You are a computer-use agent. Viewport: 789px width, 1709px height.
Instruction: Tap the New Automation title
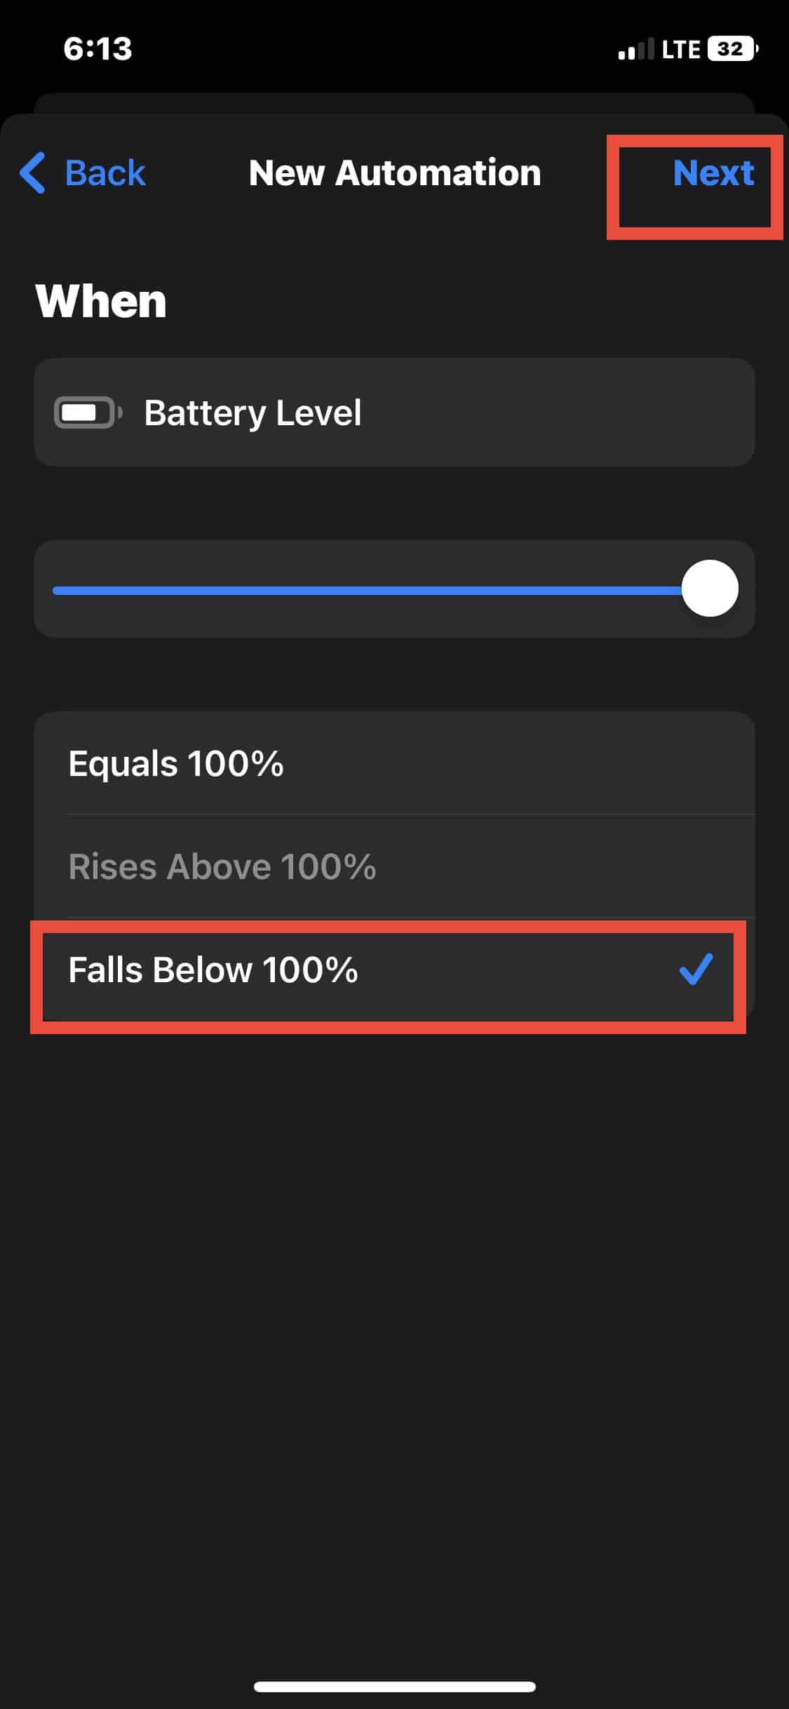click(x=395, y=173)
